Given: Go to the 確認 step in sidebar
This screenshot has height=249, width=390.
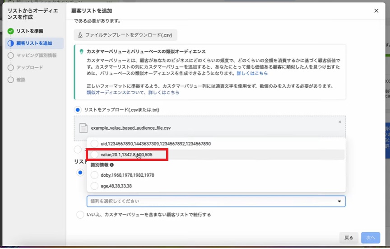Looking at the screenshot, I should tap(21, 80).
